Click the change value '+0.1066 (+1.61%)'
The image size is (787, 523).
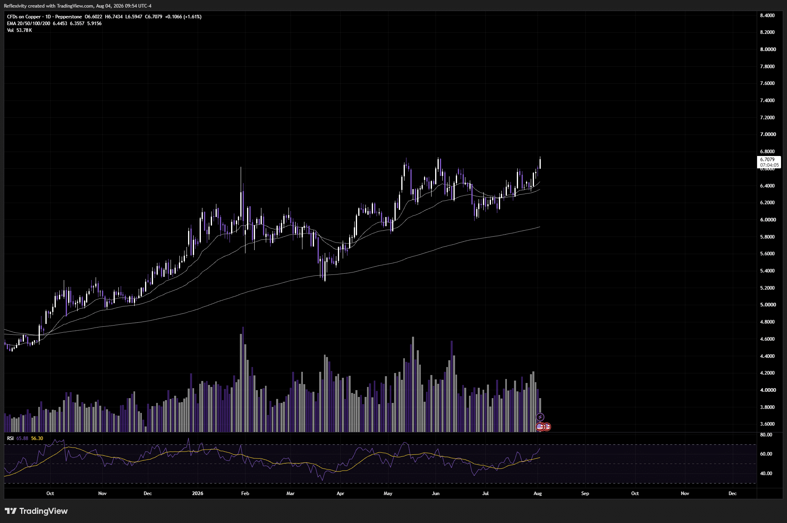click(x=183, y=17)
